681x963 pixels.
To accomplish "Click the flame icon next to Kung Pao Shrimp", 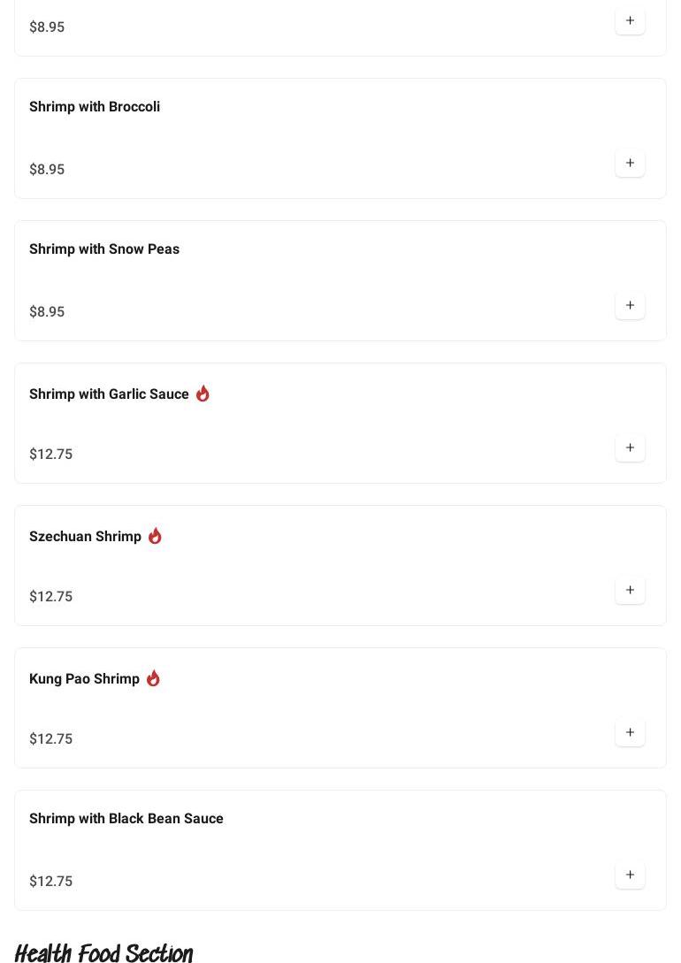I will tap(154, 678).
